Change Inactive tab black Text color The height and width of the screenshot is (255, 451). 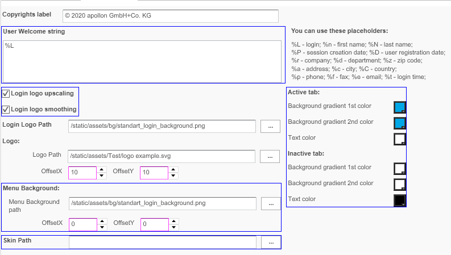tap(399, 200)
